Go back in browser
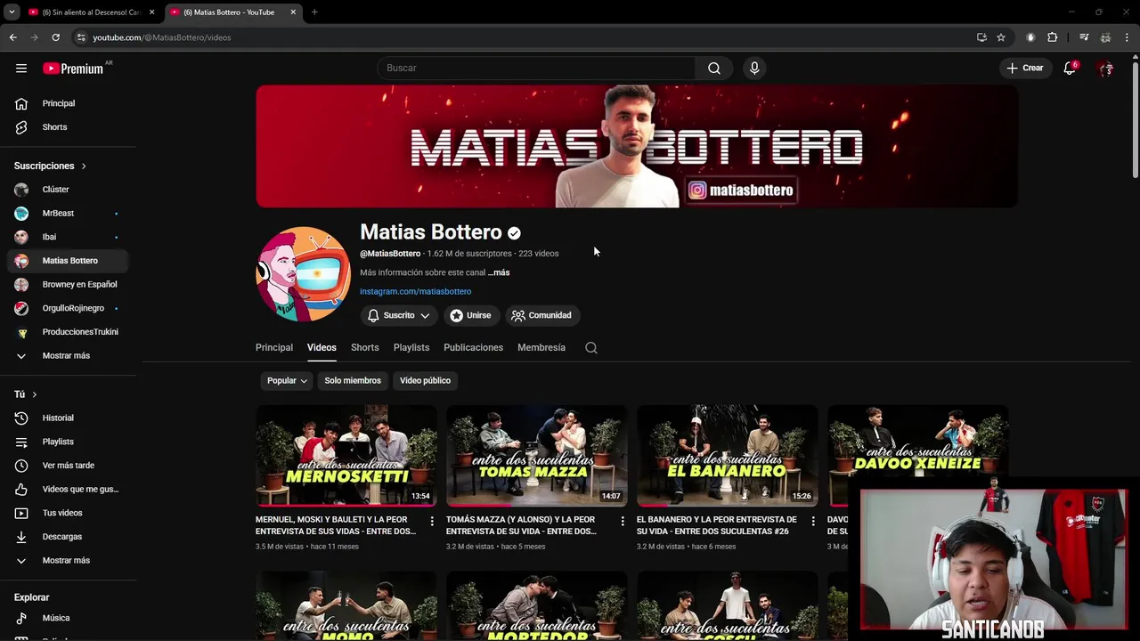The image size is (1140, 641). coord(12,37)
